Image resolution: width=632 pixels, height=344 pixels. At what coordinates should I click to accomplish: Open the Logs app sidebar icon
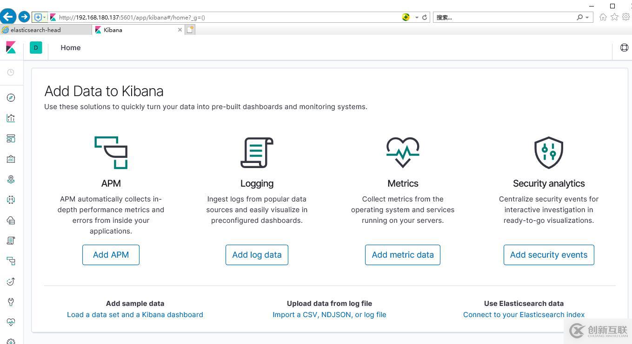click(11, 240)
